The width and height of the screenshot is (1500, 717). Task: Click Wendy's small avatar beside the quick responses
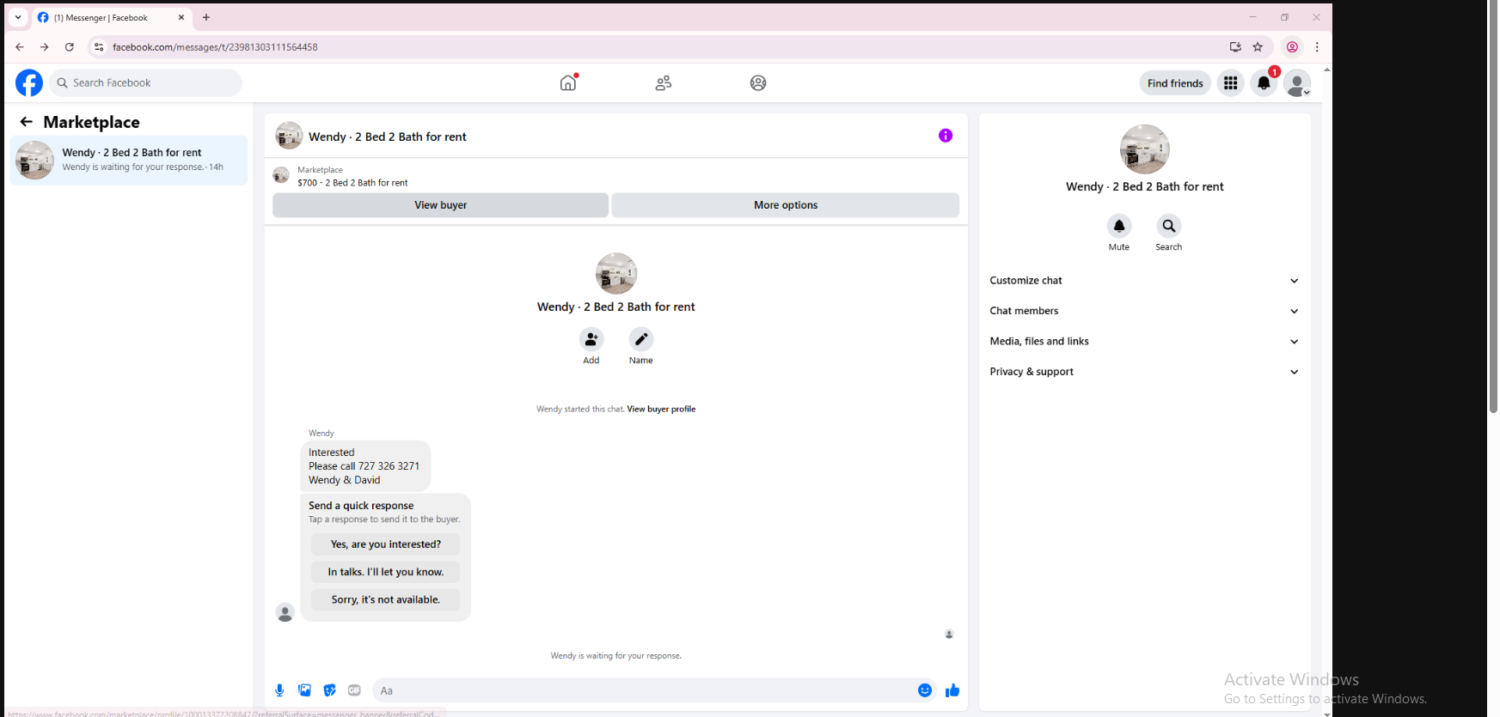pyautogui.click(x=285, y=612)
